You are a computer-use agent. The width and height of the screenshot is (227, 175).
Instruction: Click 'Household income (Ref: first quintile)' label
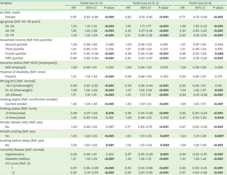click(26, 40)
